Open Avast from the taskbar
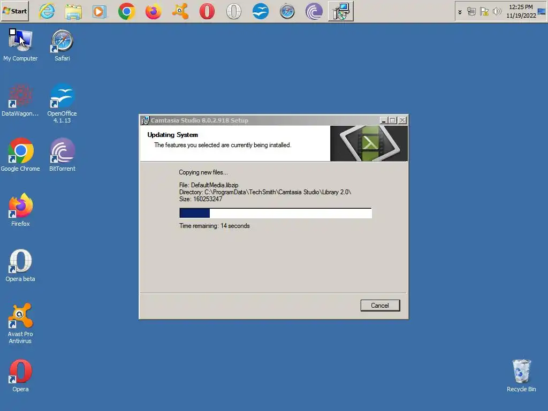 180,12
